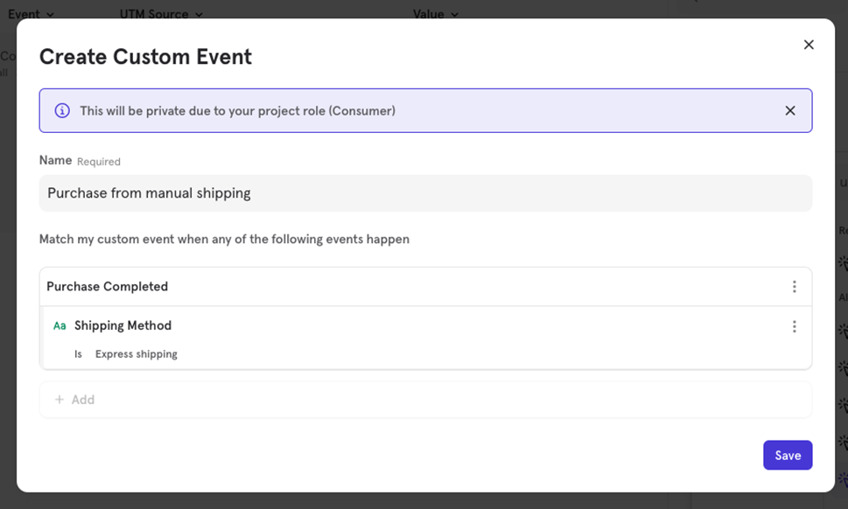Edit the Express shipping filter value

point(136,354)
